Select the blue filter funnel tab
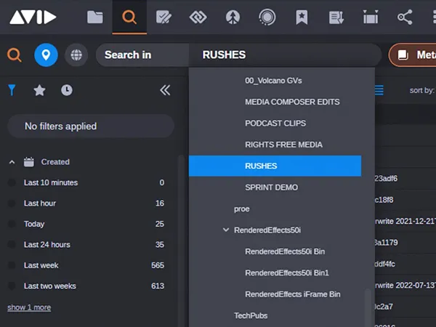 coord(12,90)
